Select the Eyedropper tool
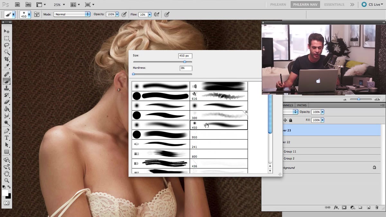 pos(6,66)
